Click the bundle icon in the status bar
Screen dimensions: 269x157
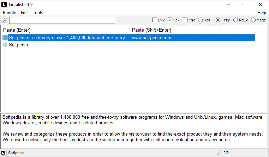coord(3,153)
